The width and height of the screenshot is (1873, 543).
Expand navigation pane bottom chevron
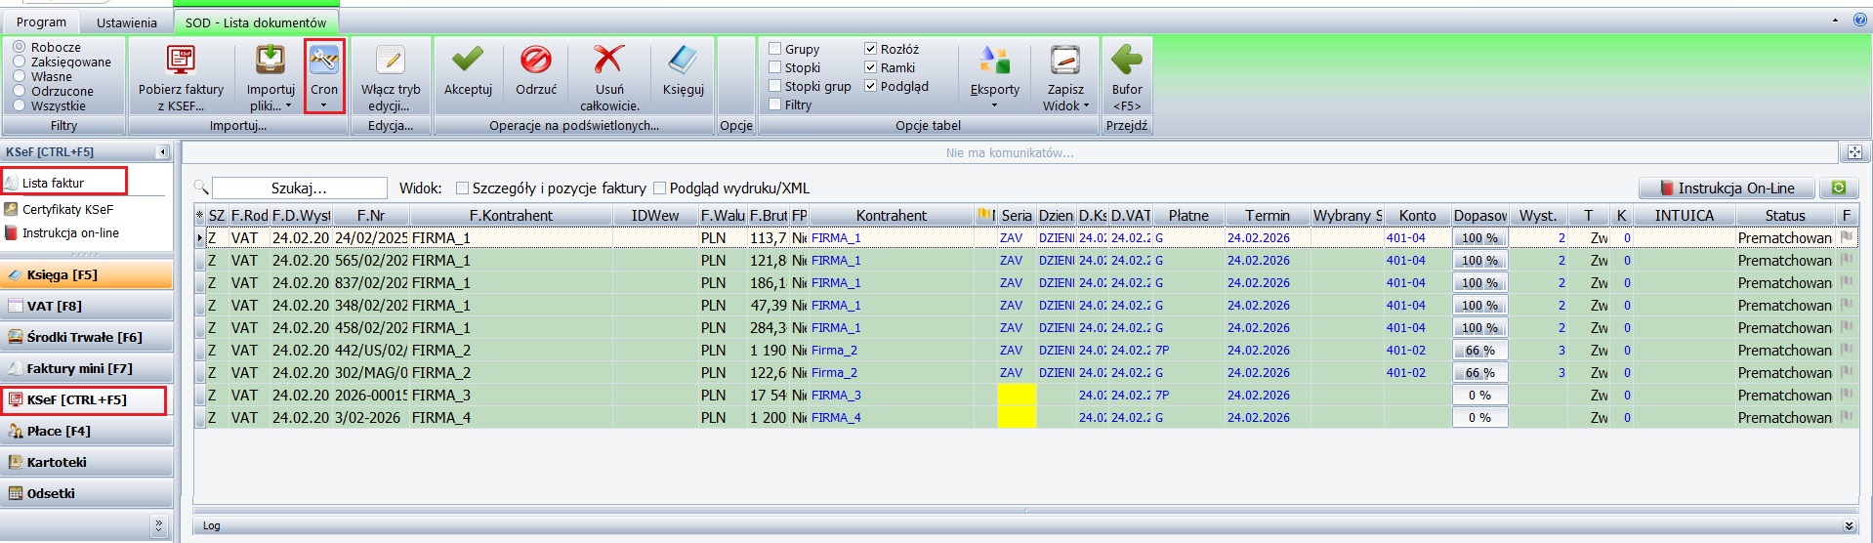pyautogui.click(x=159, y=526)
